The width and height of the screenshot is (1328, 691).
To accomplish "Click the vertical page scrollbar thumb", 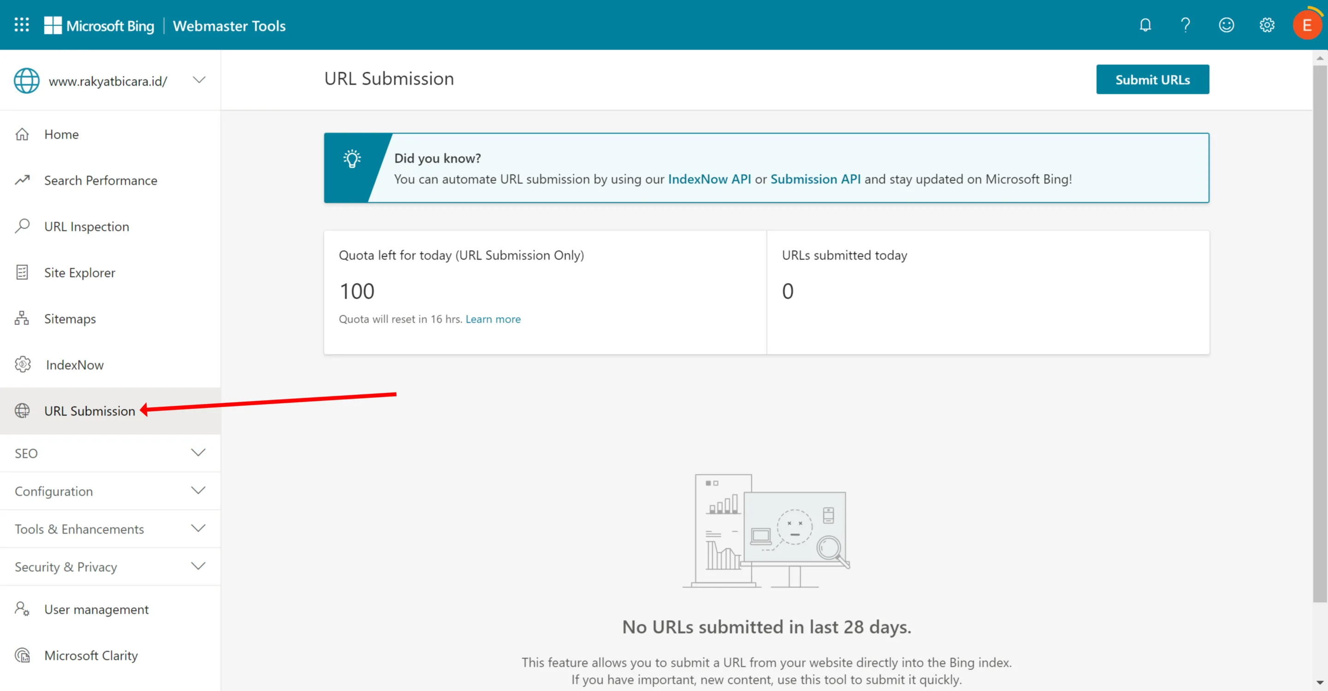I will (1320, 333).
